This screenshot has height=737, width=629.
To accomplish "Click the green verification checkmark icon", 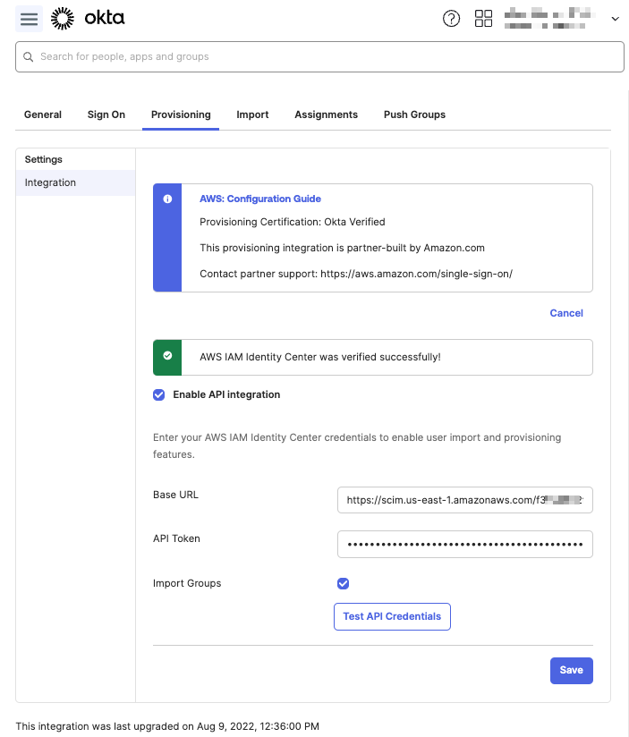I will (x=167, y=357).
